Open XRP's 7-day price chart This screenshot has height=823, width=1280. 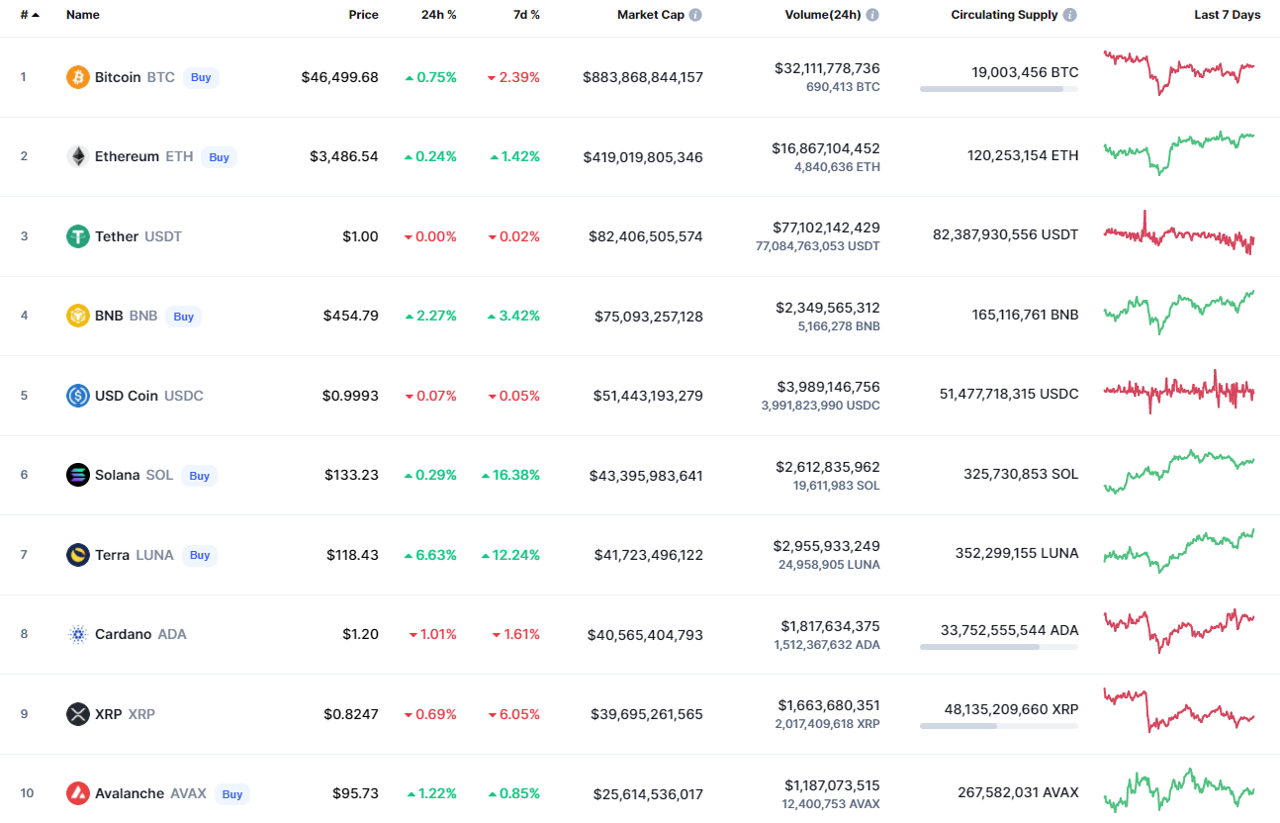(1179, 710)
